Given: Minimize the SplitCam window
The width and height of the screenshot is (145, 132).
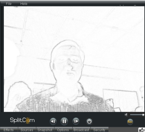Looking at the screenshot, I should tap(135, 5).
